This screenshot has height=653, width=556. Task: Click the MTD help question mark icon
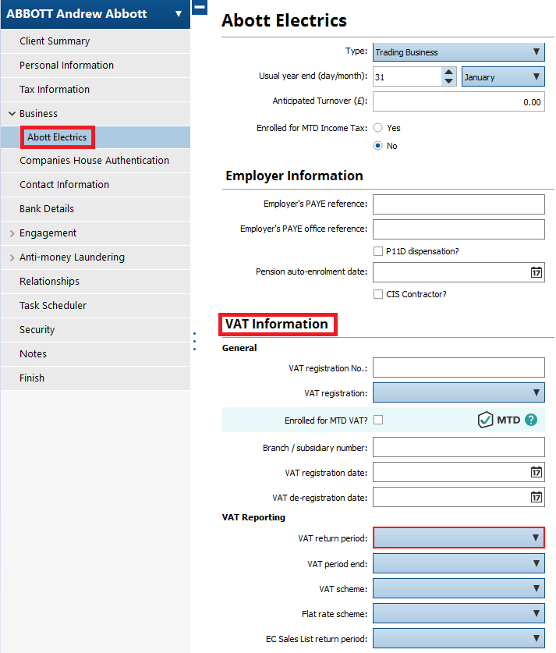click(x=531, y=420)
